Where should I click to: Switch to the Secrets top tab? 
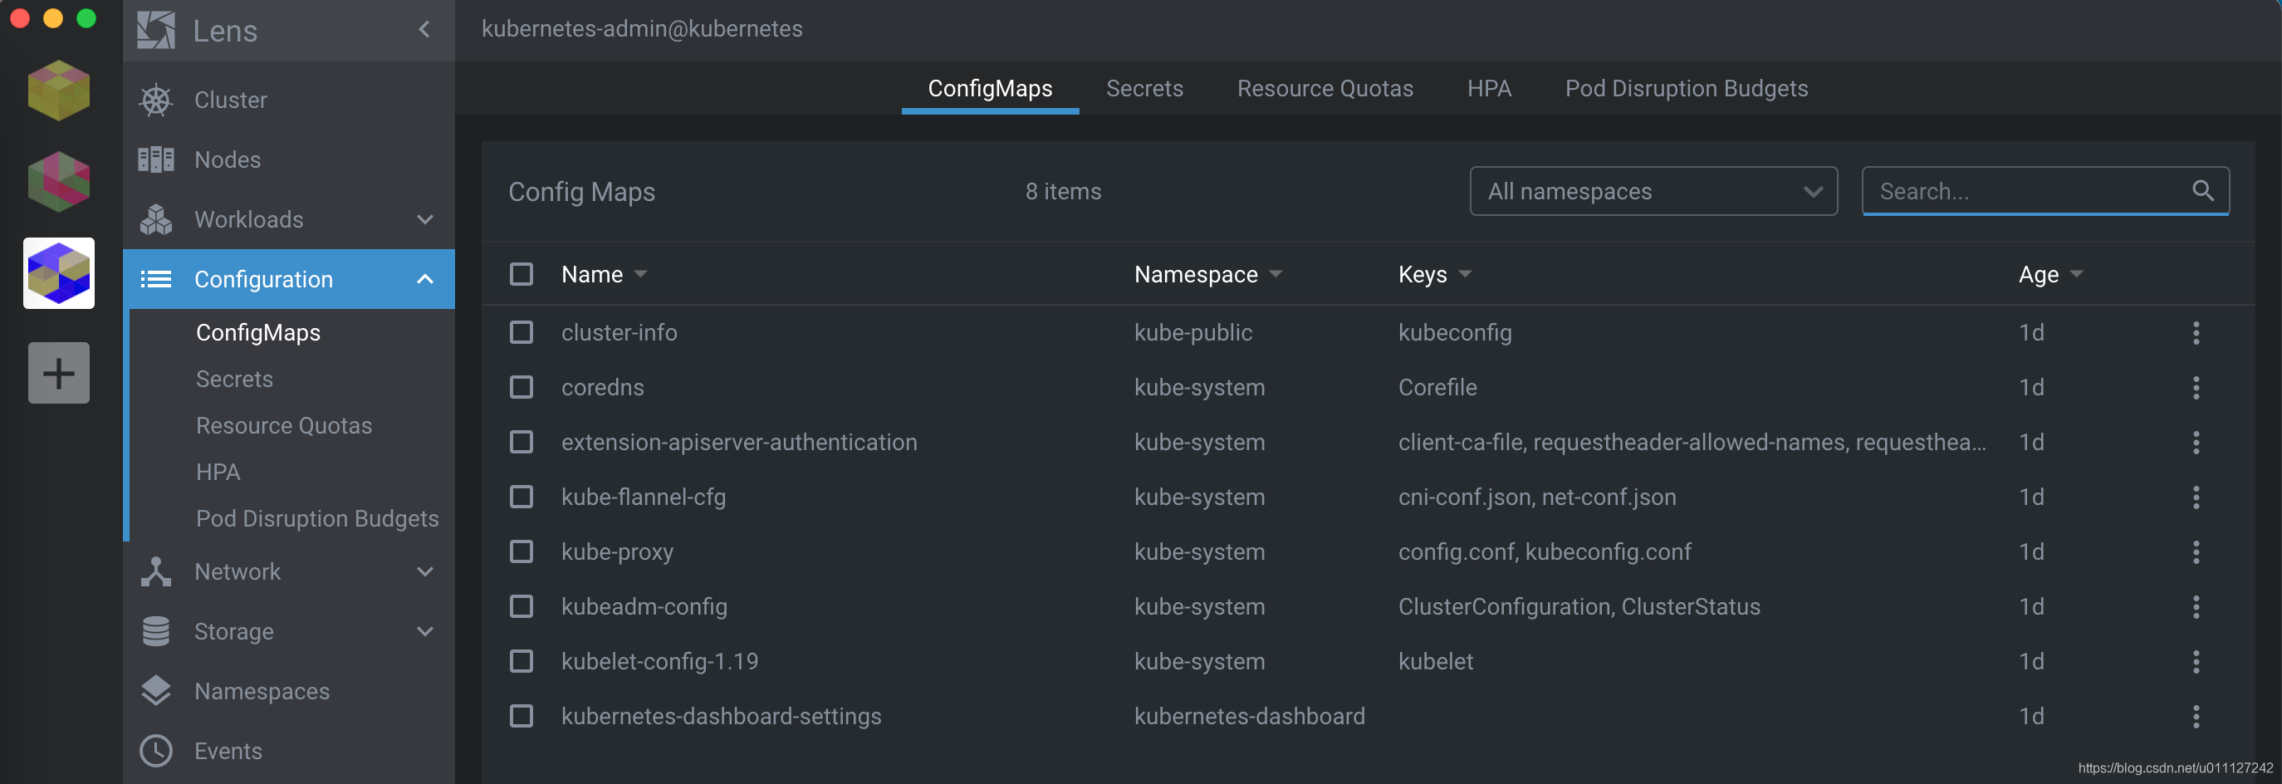(1144, 89)
